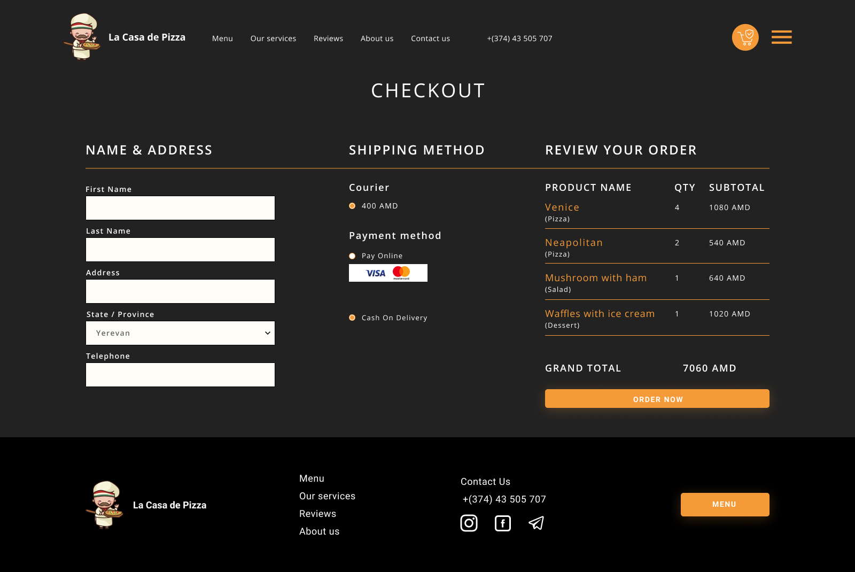Open the Menu link in the footer
Screen dimensions: 855x572
coord(312,478)
